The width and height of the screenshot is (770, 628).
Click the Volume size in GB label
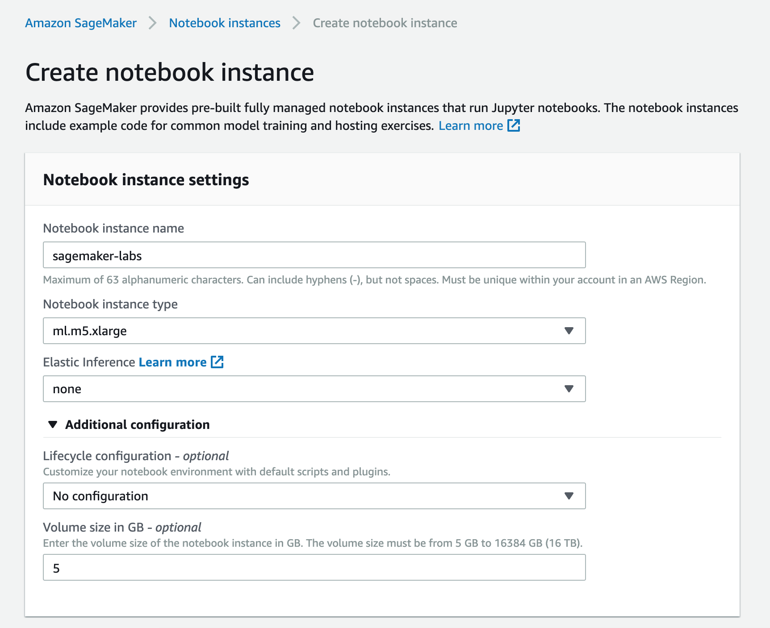coord(122,527)
